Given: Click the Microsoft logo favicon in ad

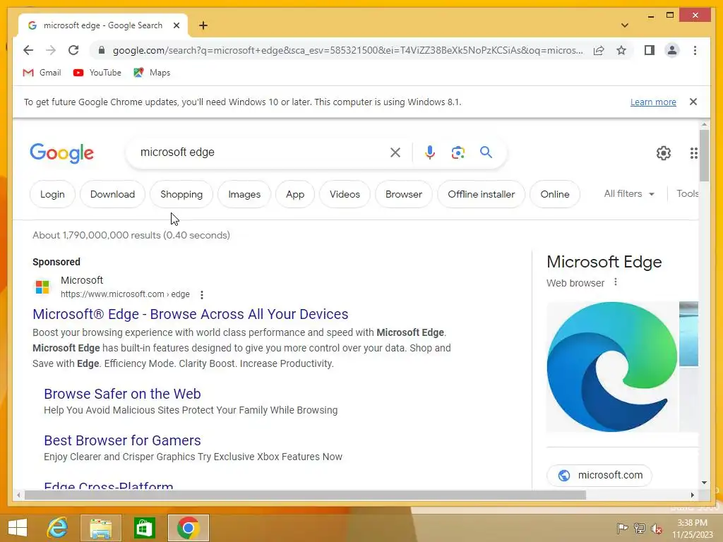Looking at the screenshot, I should (42, 287).
